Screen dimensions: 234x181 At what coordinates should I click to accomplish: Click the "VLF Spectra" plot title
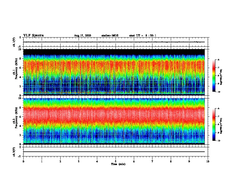[33, 35]
